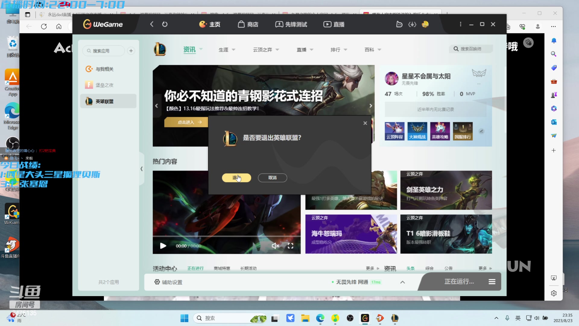Click the 搜索应用 search field
The image size is (579, 326).
click(103, 51)
